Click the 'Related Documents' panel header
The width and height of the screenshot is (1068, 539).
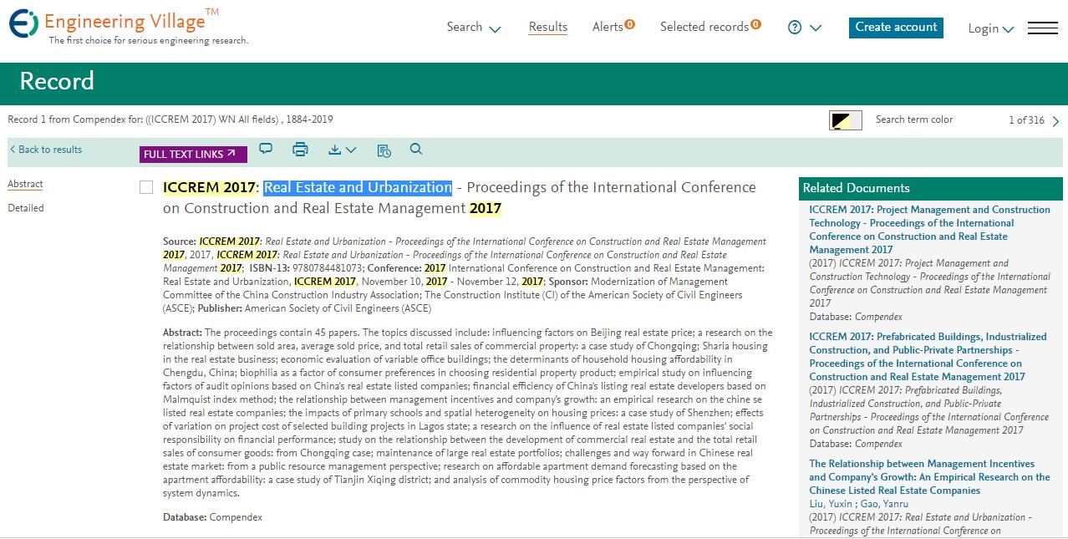pos(931,188)
